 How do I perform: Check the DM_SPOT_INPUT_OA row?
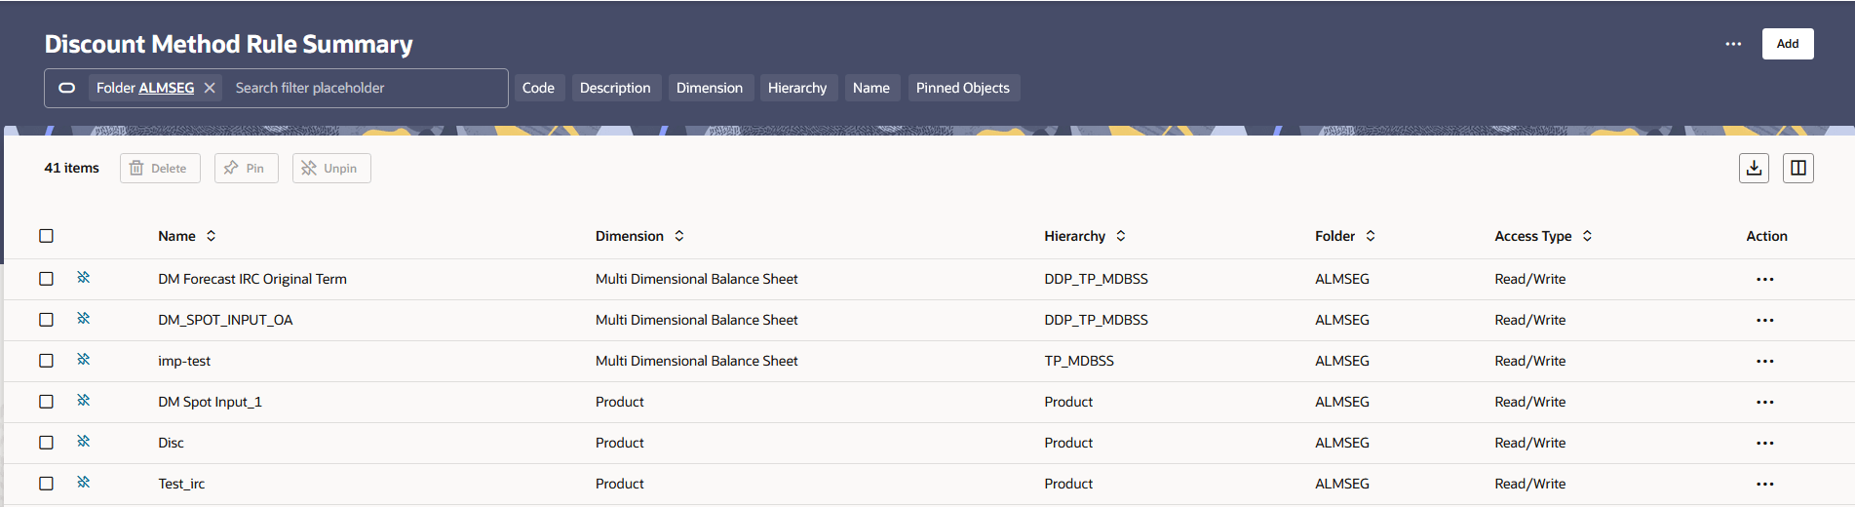pyautogui.click(x=46, y=320)
